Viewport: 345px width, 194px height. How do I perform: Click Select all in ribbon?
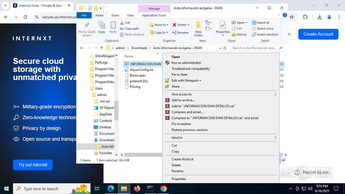(x=261, y=23)
